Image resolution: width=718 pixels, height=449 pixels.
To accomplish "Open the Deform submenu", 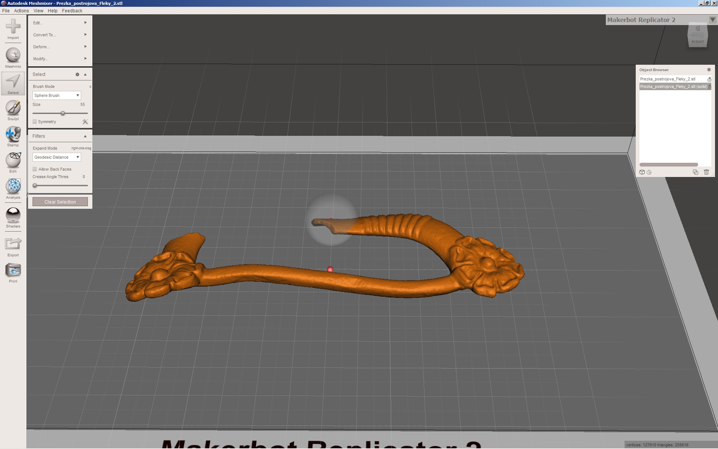I will 59,47.
